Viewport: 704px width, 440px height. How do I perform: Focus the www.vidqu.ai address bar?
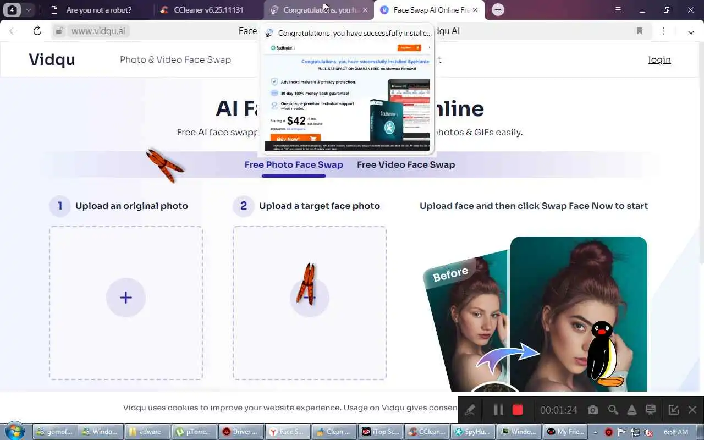tap(98, 31)
